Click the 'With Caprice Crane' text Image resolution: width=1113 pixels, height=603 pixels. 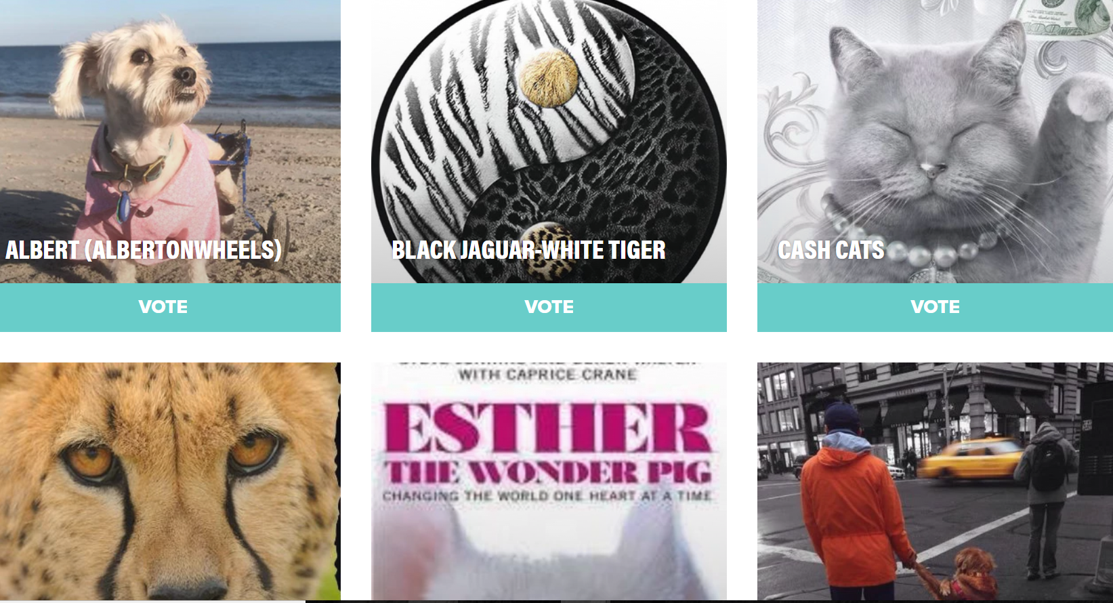[547, 375]
